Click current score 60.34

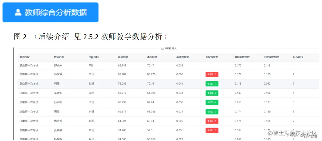pos(151,121)
